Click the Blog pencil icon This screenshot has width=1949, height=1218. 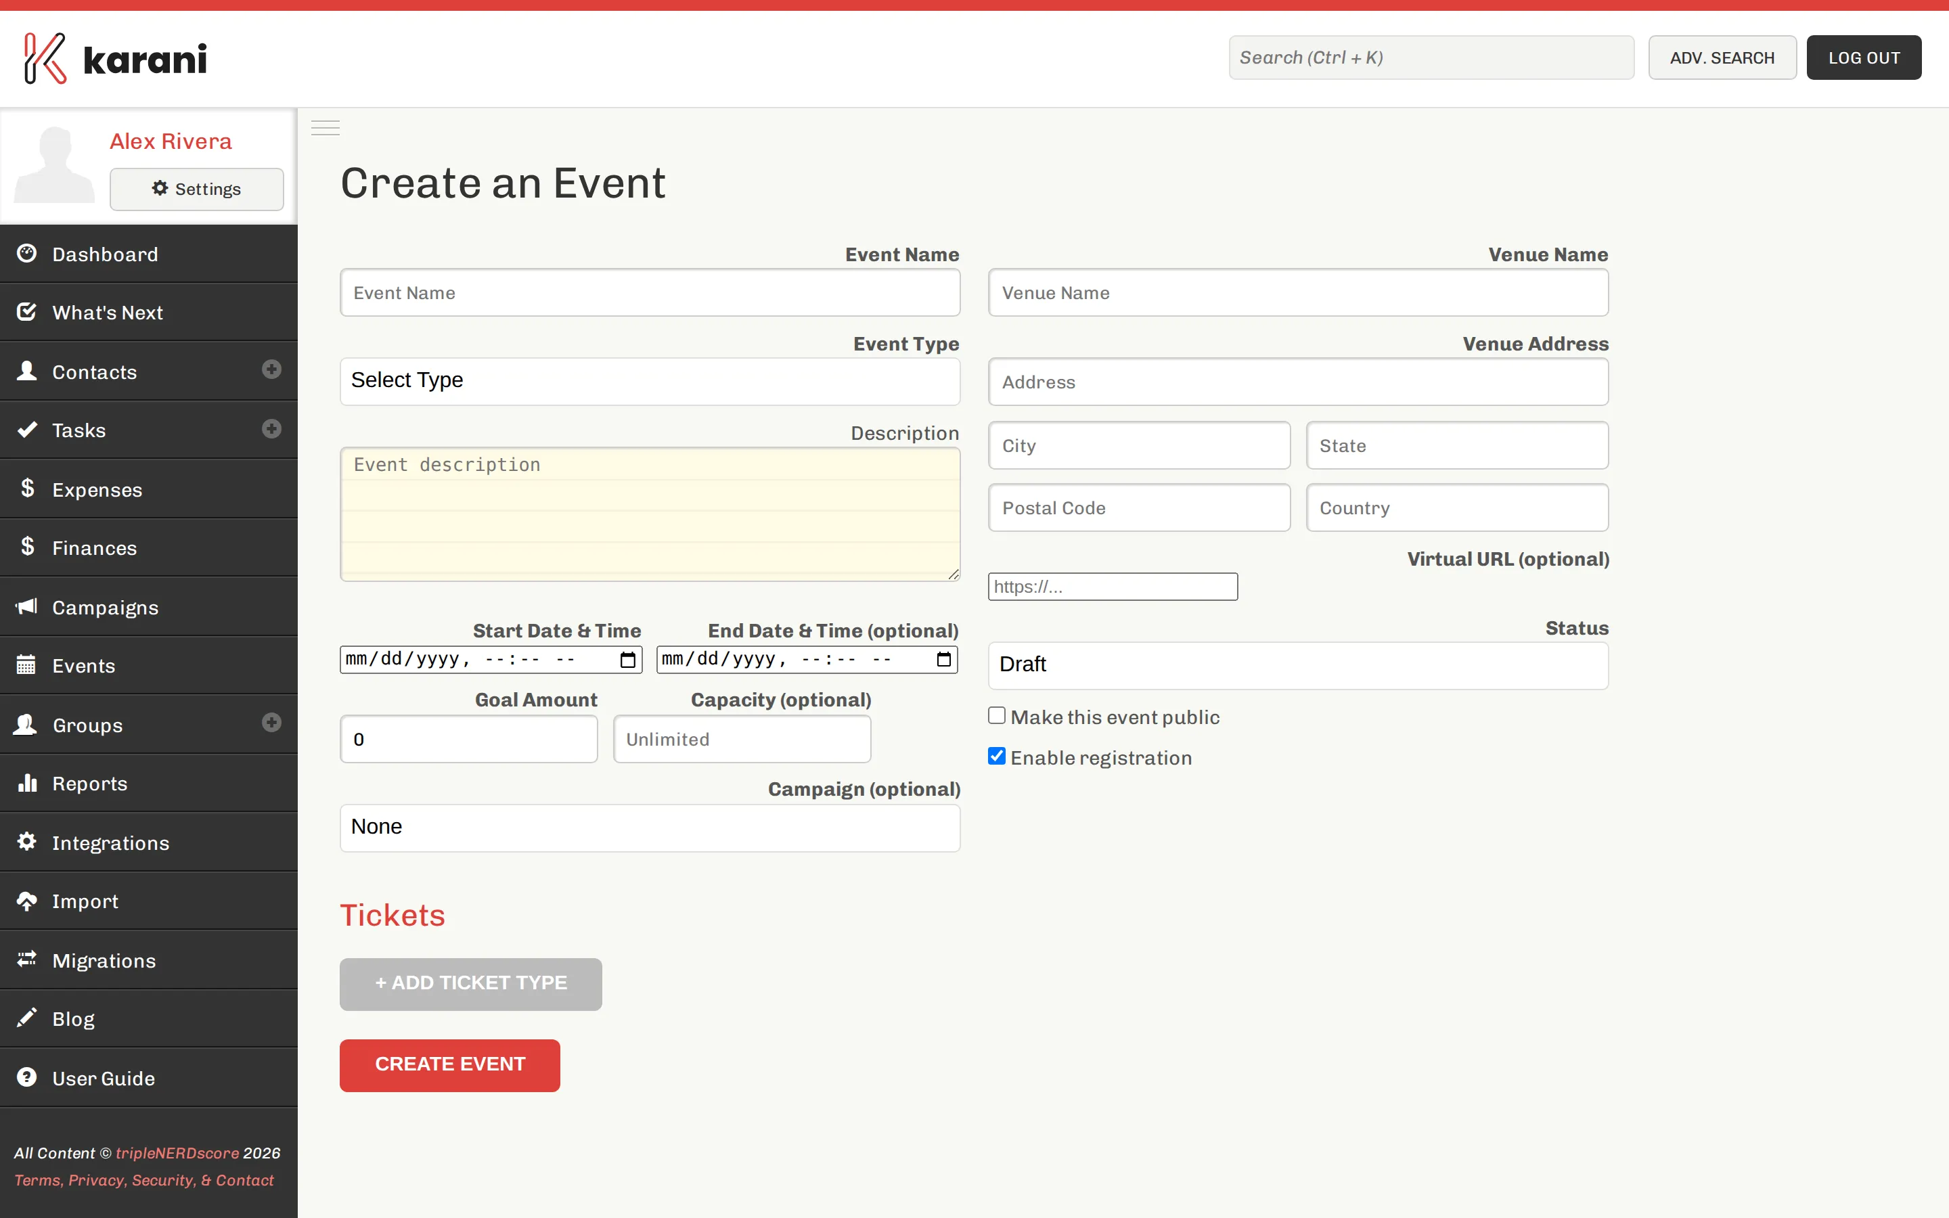[26, 1018]
